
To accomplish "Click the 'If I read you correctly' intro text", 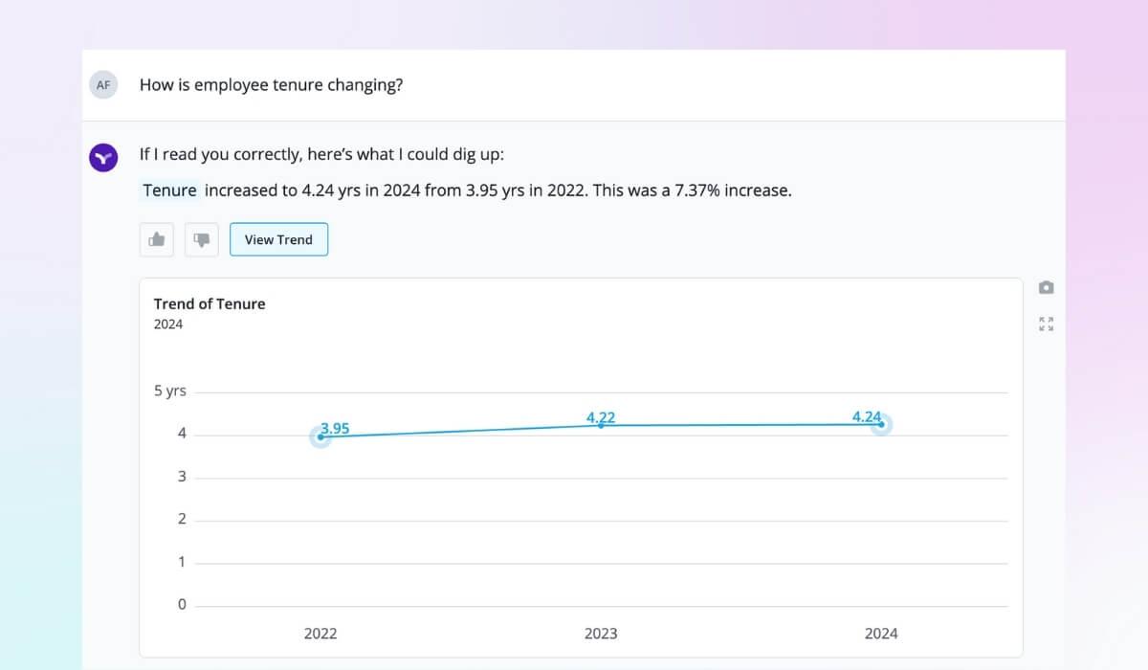I will point(321,154).
